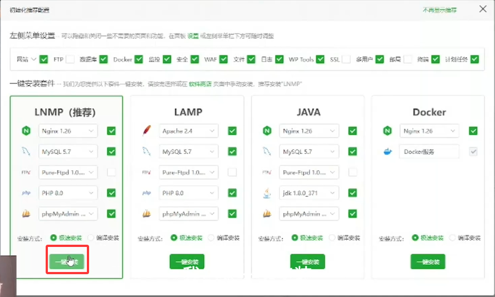Click one-click install button in Docker card
Viewport: 495px width, 297px height.
[x=428, y=262]
